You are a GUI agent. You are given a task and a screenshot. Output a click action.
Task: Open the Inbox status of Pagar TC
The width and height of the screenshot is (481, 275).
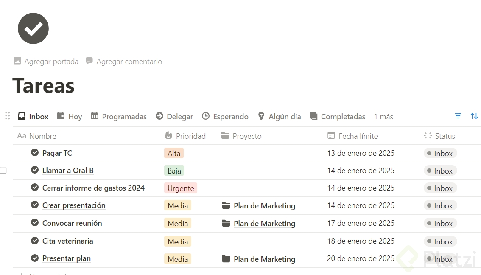pos(440,153)
